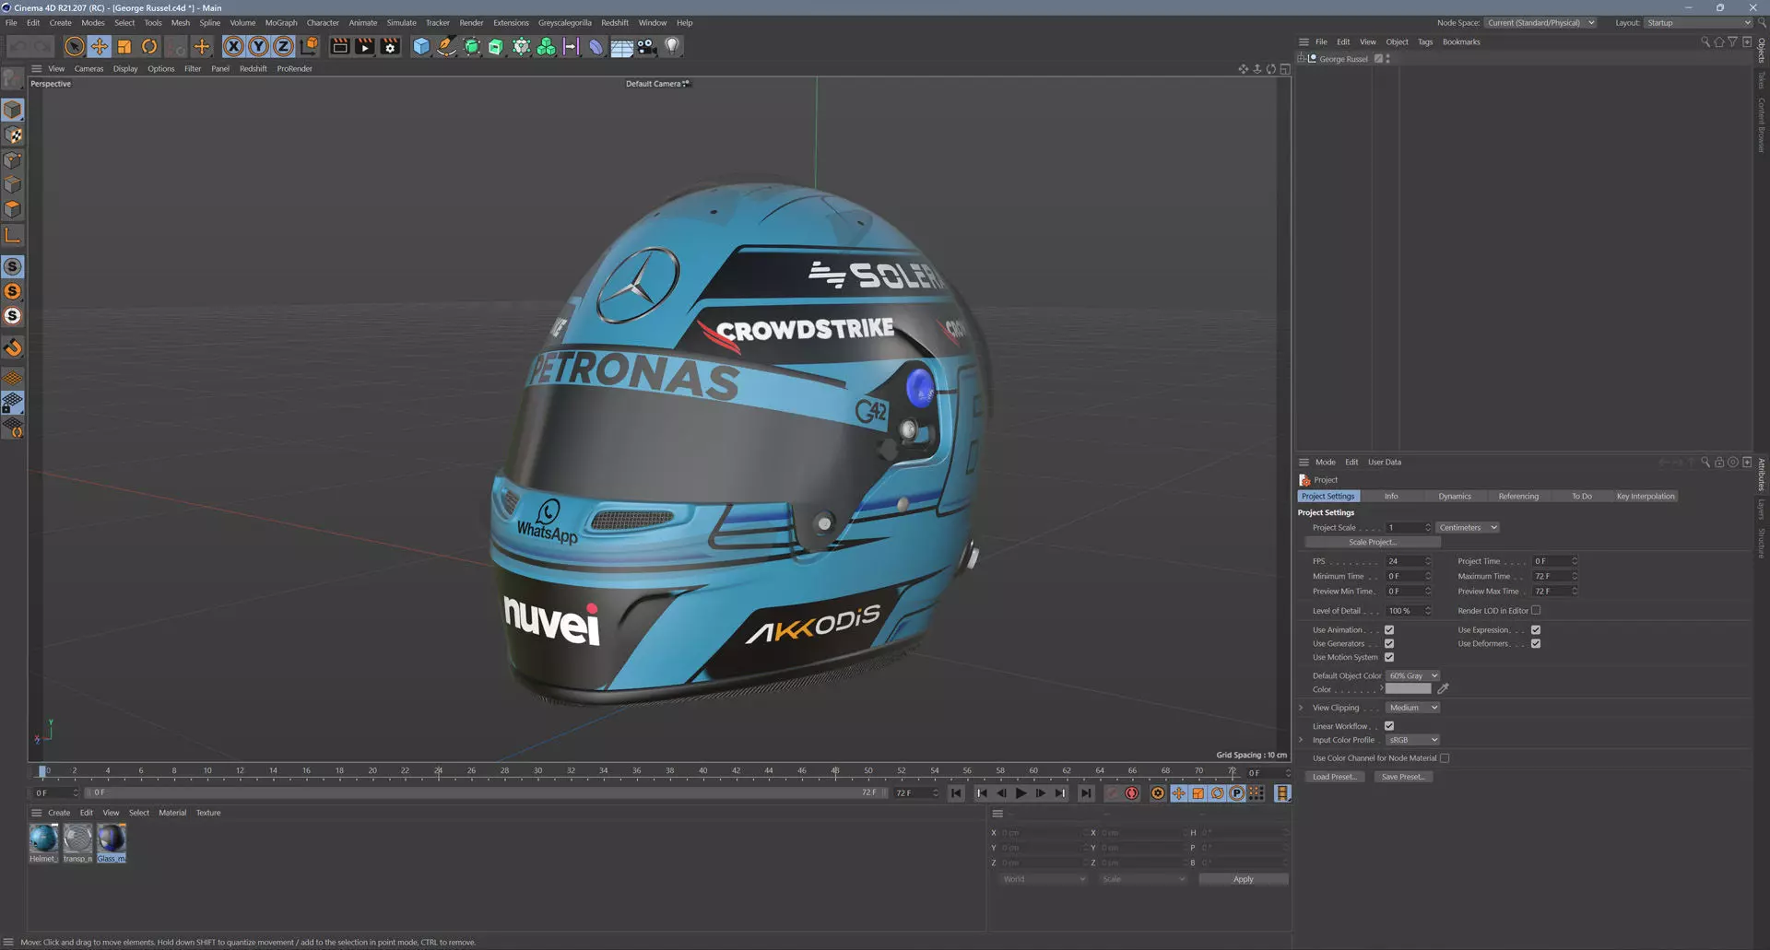Click the Autokeying red record button
The image size is (1770, 950).
(1132, 793)
